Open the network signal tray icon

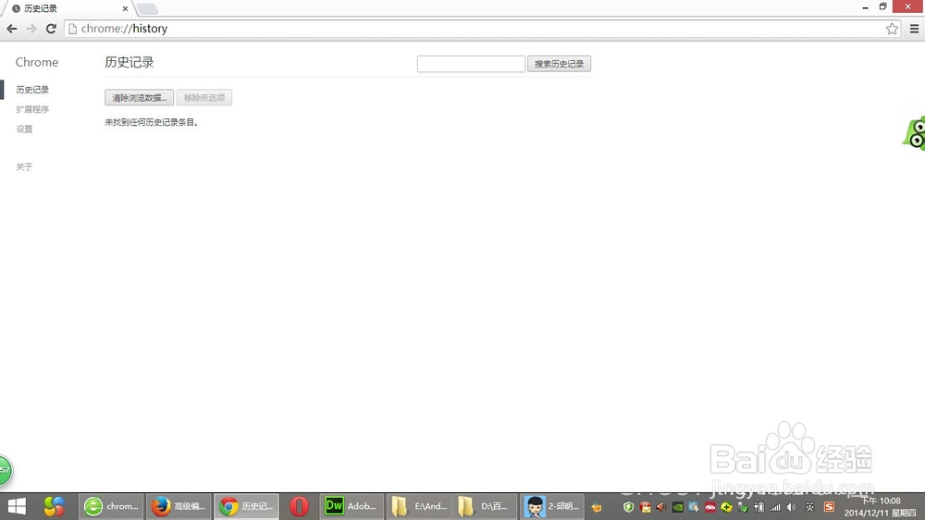775,507
